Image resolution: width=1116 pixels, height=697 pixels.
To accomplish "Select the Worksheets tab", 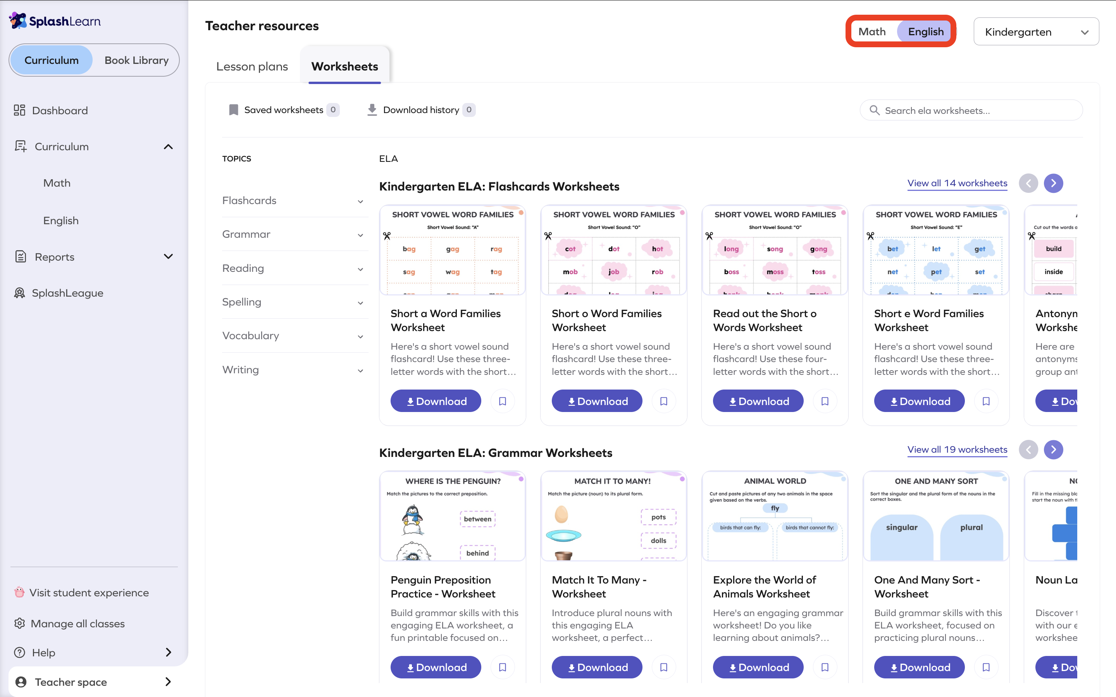I will click(344, 66).
